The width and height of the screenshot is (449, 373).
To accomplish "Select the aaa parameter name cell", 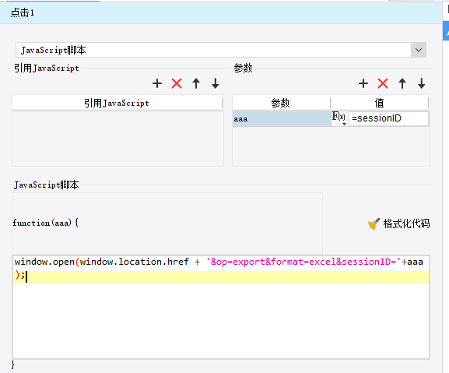I will coord(282,118).
